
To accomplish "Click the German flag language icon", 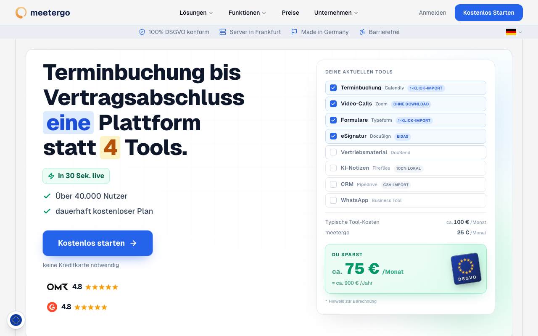I will (511, 32).
